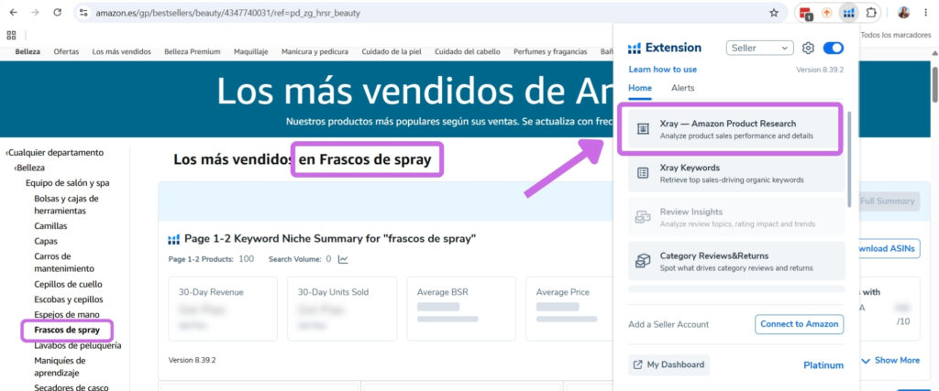Open extension settings gear icon
Image resolution: width=939 pixels, height=391 pixels.
808,48
